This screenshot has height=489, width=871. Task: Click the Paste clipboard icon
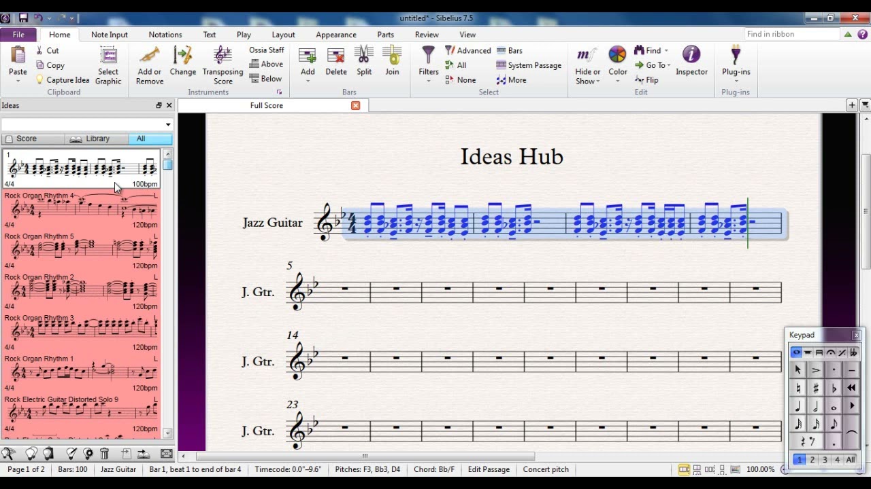[x=18, y=55]
